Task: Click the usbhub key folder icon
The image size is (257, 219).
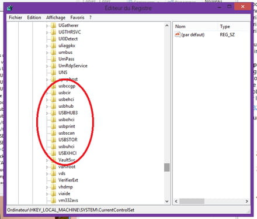Action: coord(53,106)
